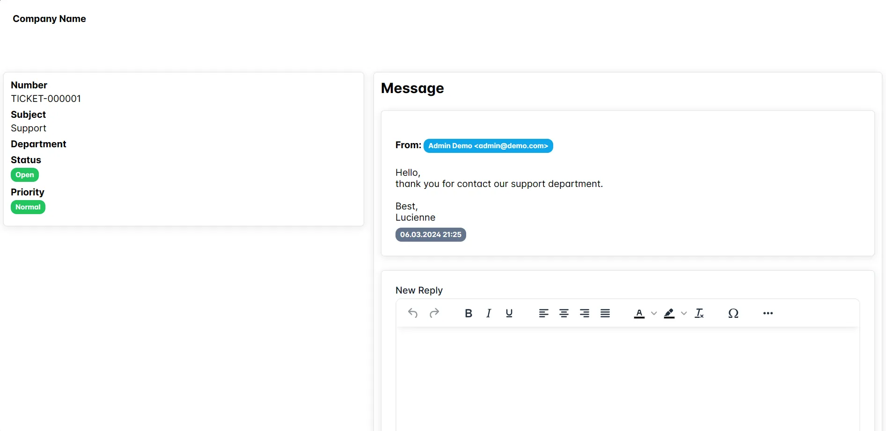The image size is (886, 431).
Task: Click the Admin Demo sender badge
Action: click(488, 146)
